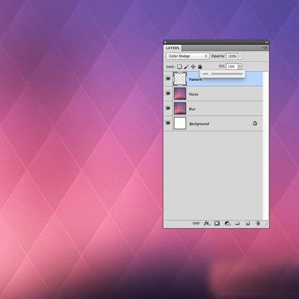Click the link layers icon
299x299 pixels.
click(x=196, y=223)
